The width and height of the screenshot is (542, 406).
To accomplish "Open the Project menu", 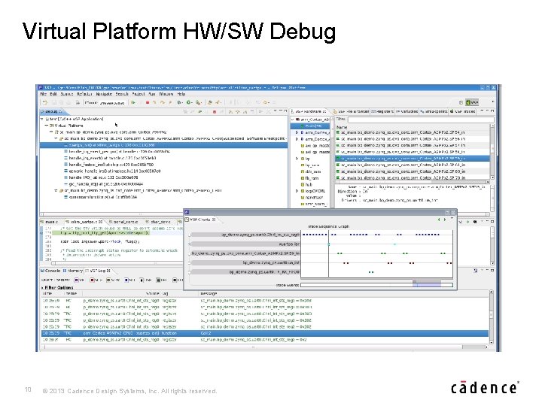I will tap(139, 94).
